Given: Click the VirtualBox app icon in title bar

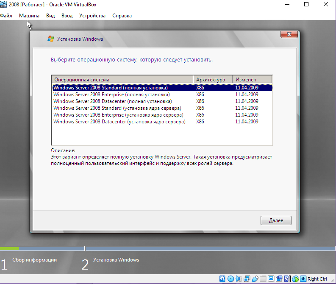Looking at the screenshot, I should click(x=3, y=4).
